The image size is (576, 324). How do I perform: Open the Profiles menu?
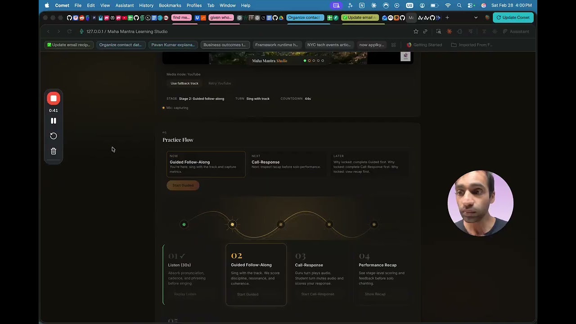coord(194,5)
